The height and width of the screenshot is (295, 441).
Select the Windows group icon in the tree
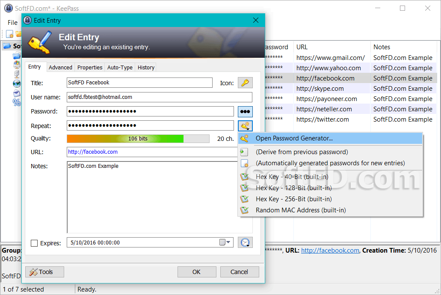[x=17, y=65]
